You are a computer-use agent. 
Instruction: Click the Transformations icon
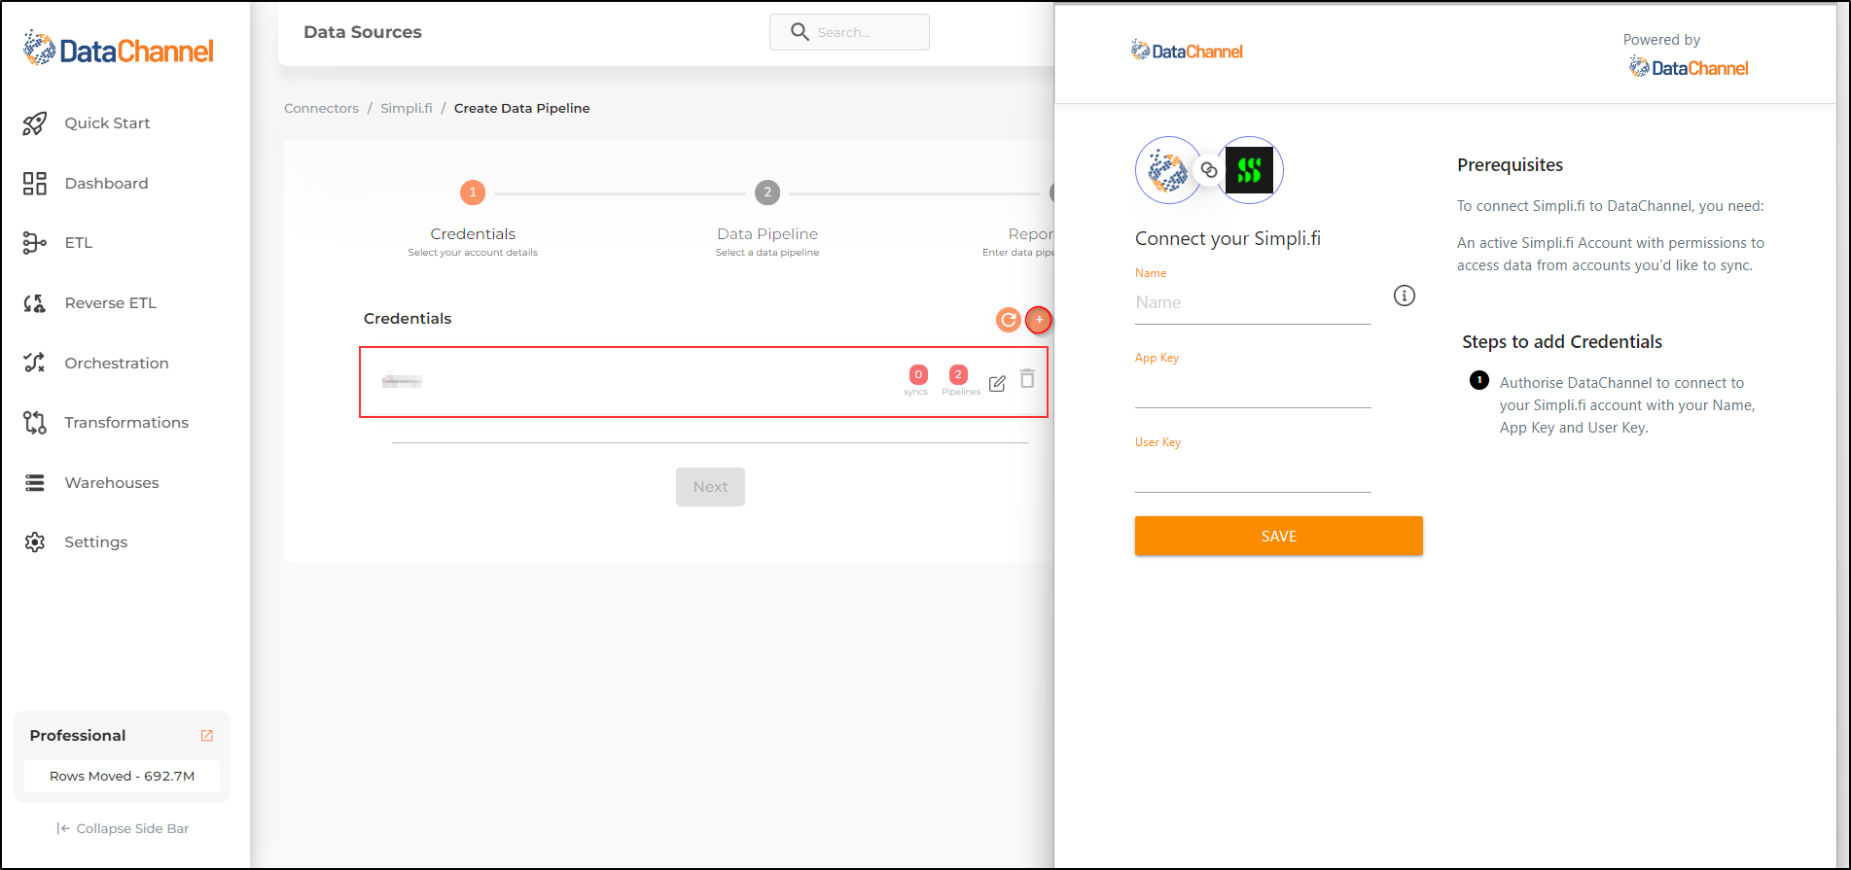[35, 423]
